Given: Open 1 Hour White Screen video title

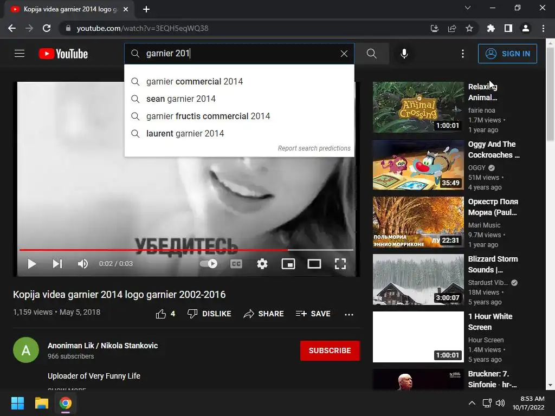Looking at the screenshot, I should click(490, 322).
